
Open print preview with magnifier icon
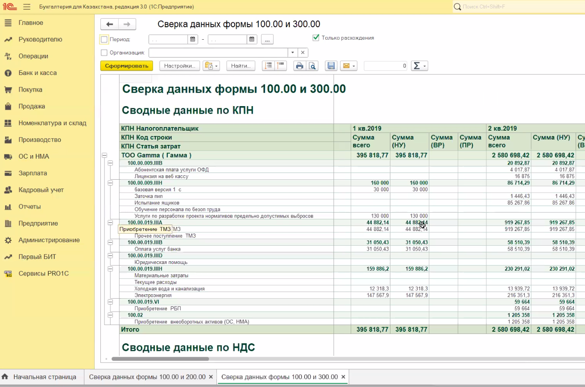312,66
